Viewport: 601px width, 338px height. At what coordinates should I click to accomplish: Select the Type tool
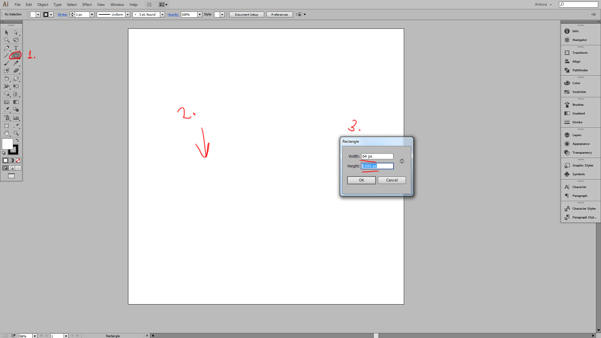(x=16, y=48)
